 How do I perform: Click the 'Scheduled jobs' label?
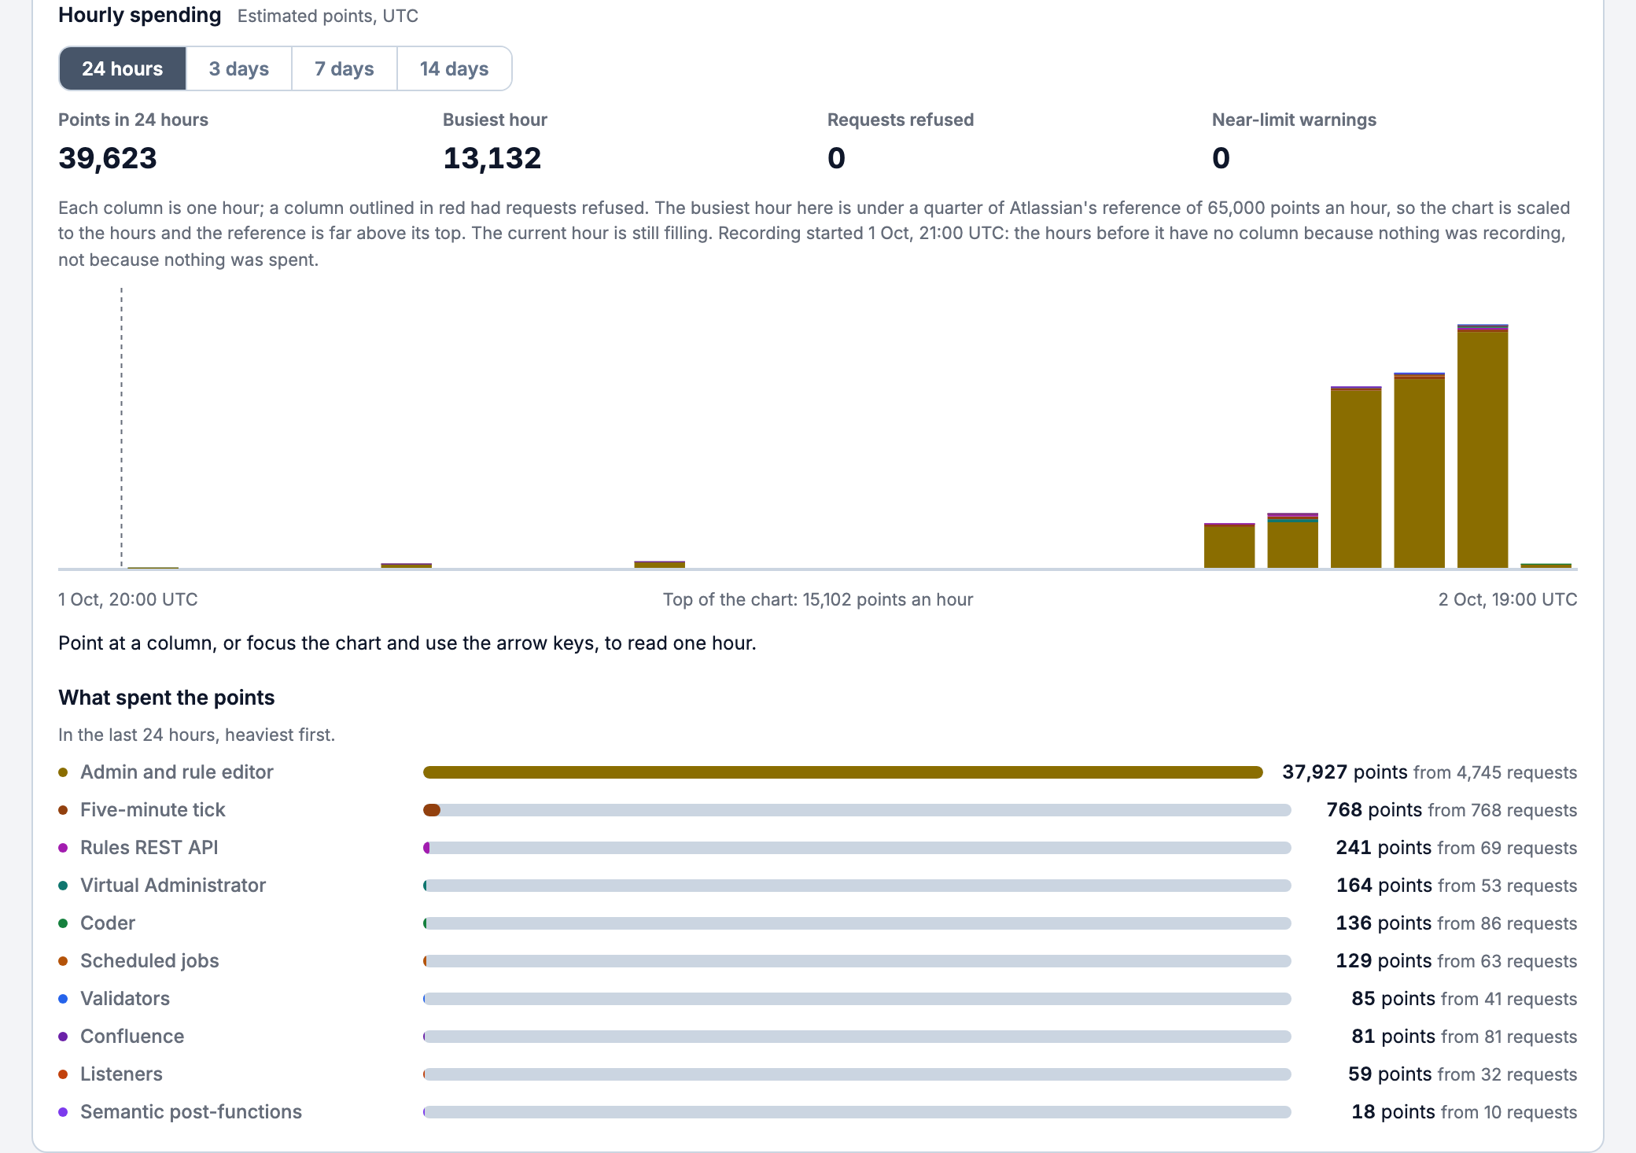point(149,961)
